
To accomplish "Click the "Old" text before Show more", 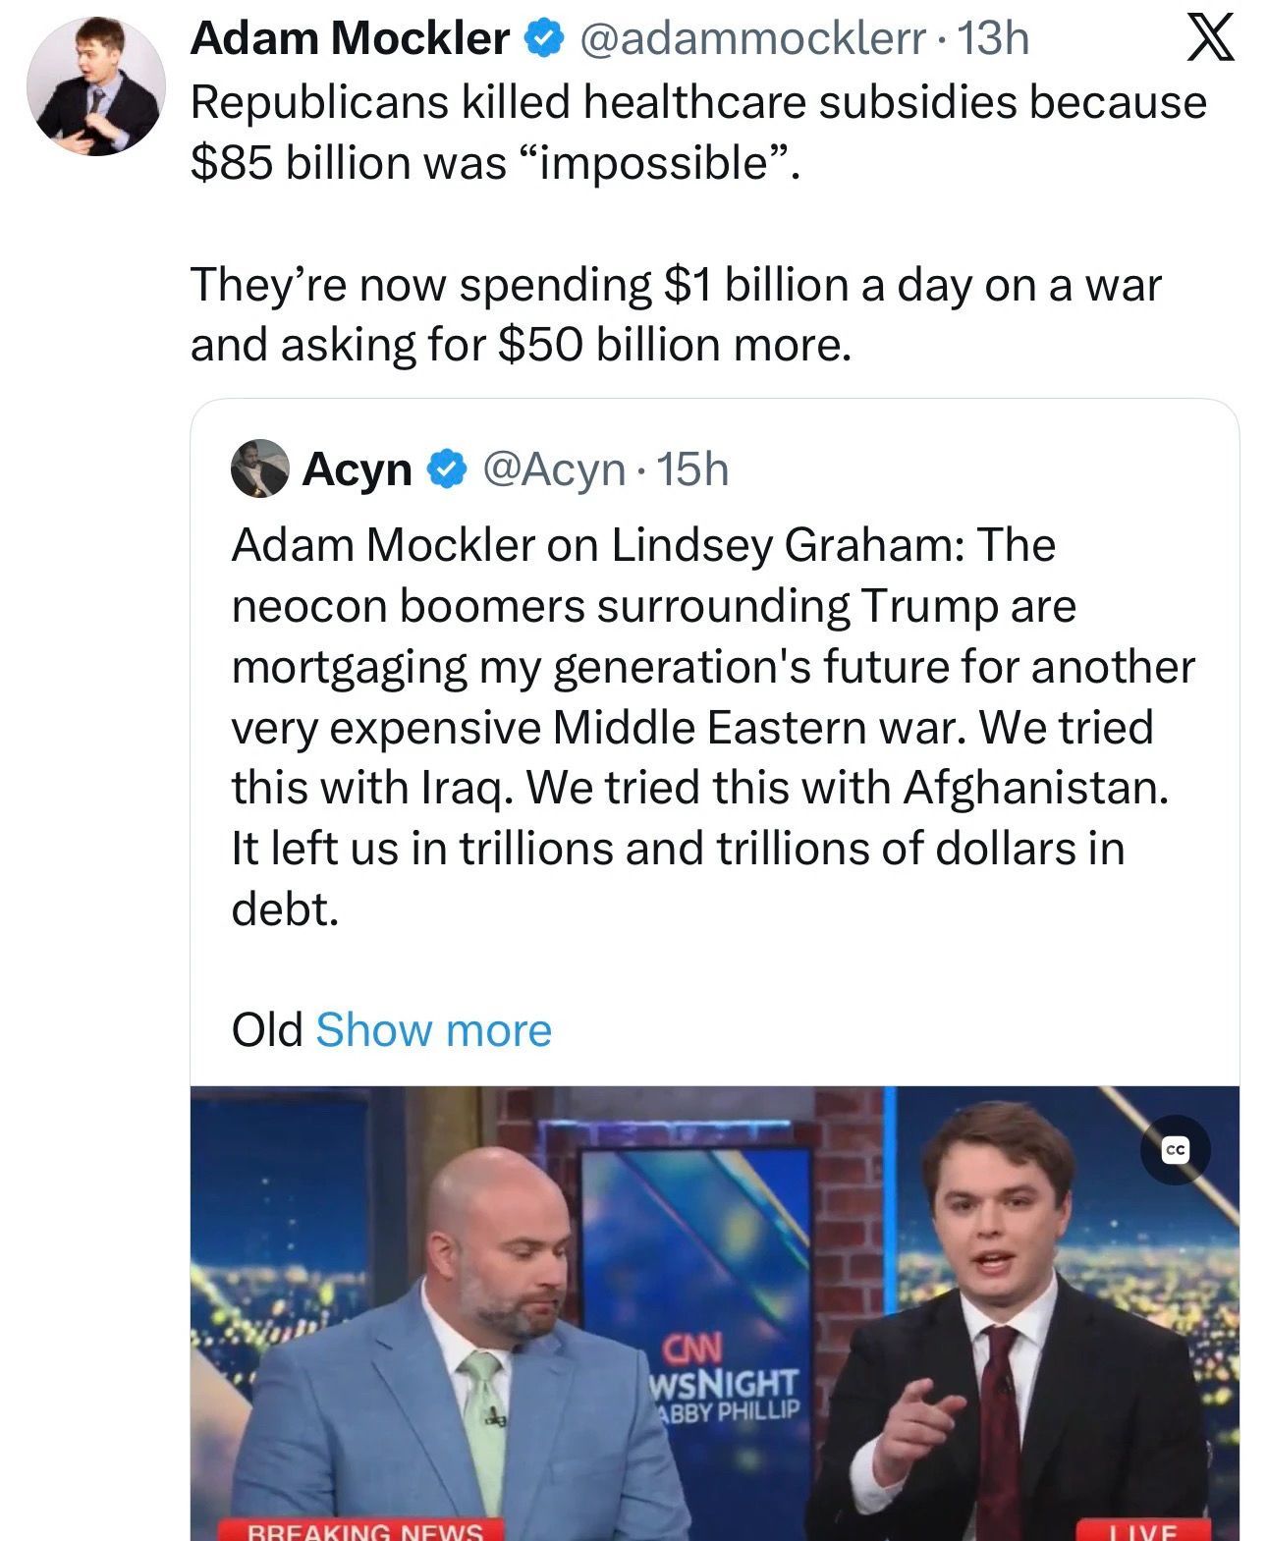I will (x=267, y=1030).
